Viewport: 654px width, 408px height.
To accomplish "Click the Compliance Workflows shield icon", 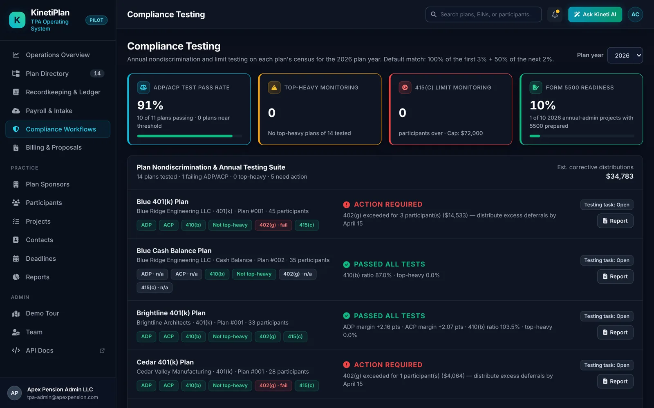I will tap(16, 129).
